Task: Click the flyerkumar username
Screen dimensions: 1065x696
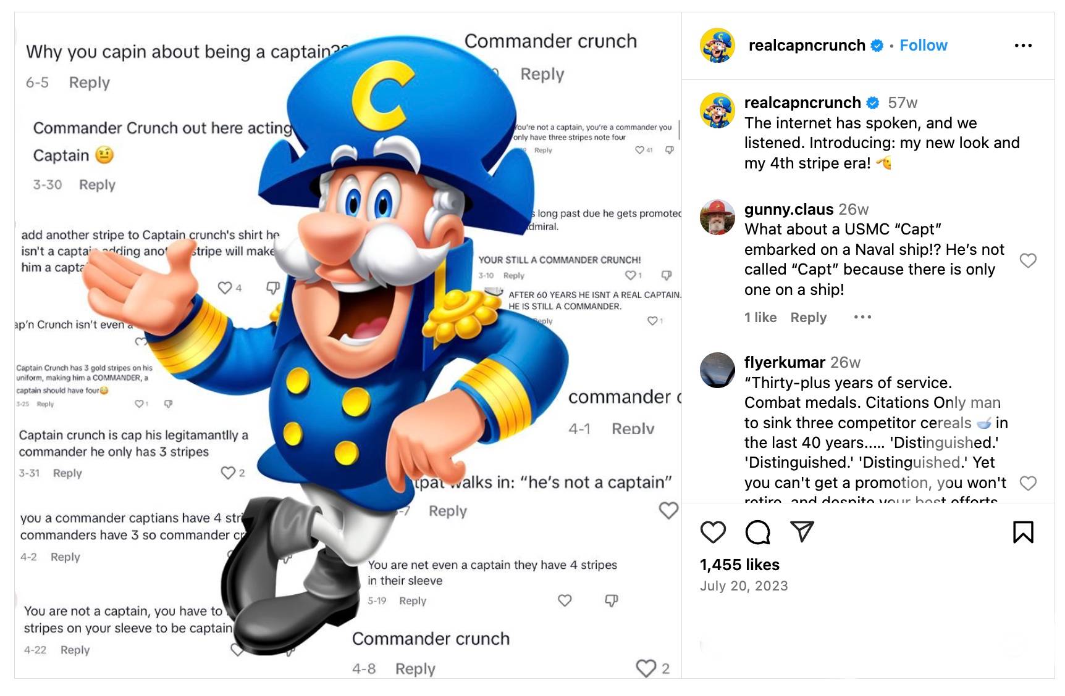Action: [785, 362]
